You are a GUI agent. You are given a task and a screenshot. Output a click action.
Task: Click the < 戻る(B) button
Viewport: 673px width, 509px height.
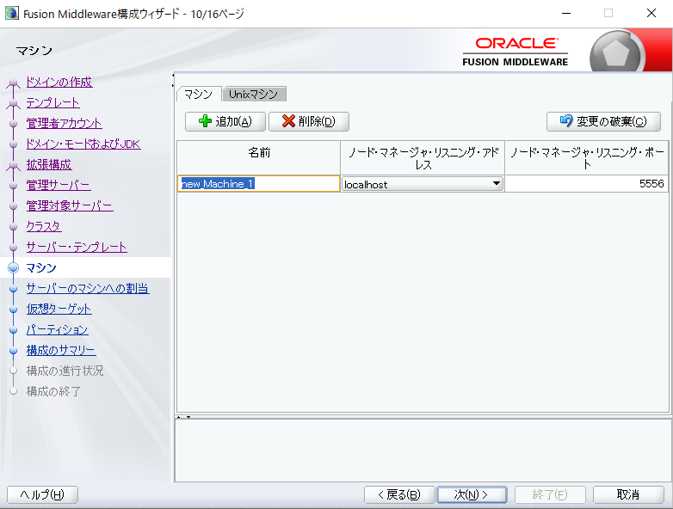pyautogui.click(x=398, y=494)
